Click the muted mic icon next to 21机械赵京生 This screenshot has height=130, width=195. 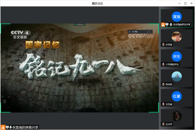click(163, 65)
